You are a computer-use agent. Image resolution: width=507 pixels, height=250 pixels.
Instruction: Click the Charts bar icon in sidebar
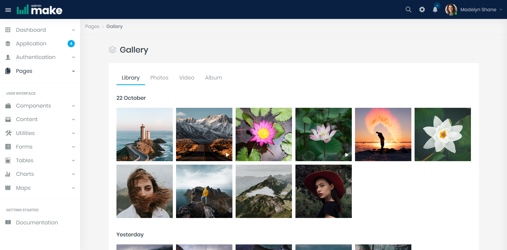[x=8, y=174]
